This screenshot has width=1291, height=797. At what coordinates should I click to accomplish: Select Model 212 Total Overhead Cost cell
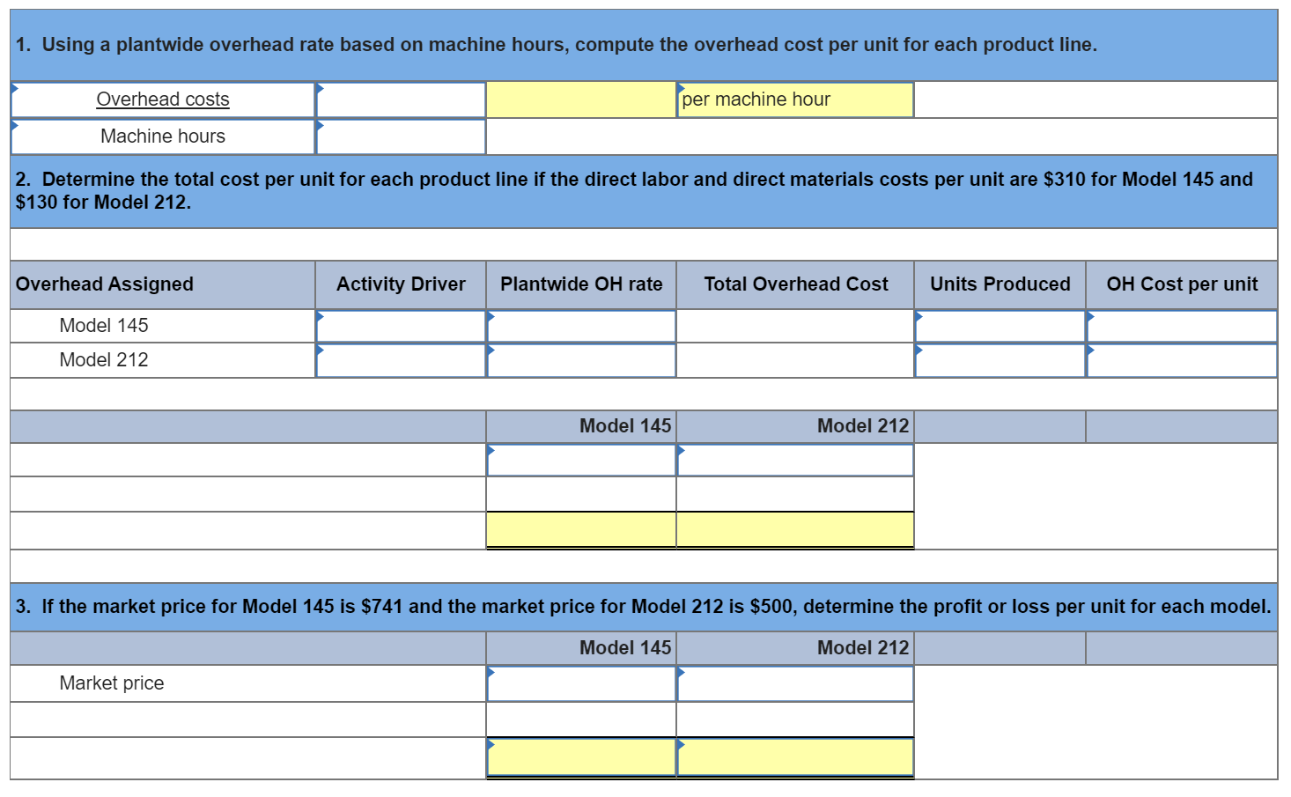pyautogui.click(x=795, y=360)
